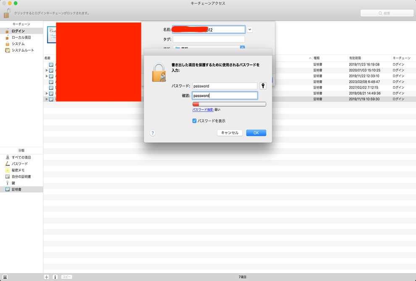
Task: Select the ログイン keychain in the sidebar
Action: pos(21,31)
